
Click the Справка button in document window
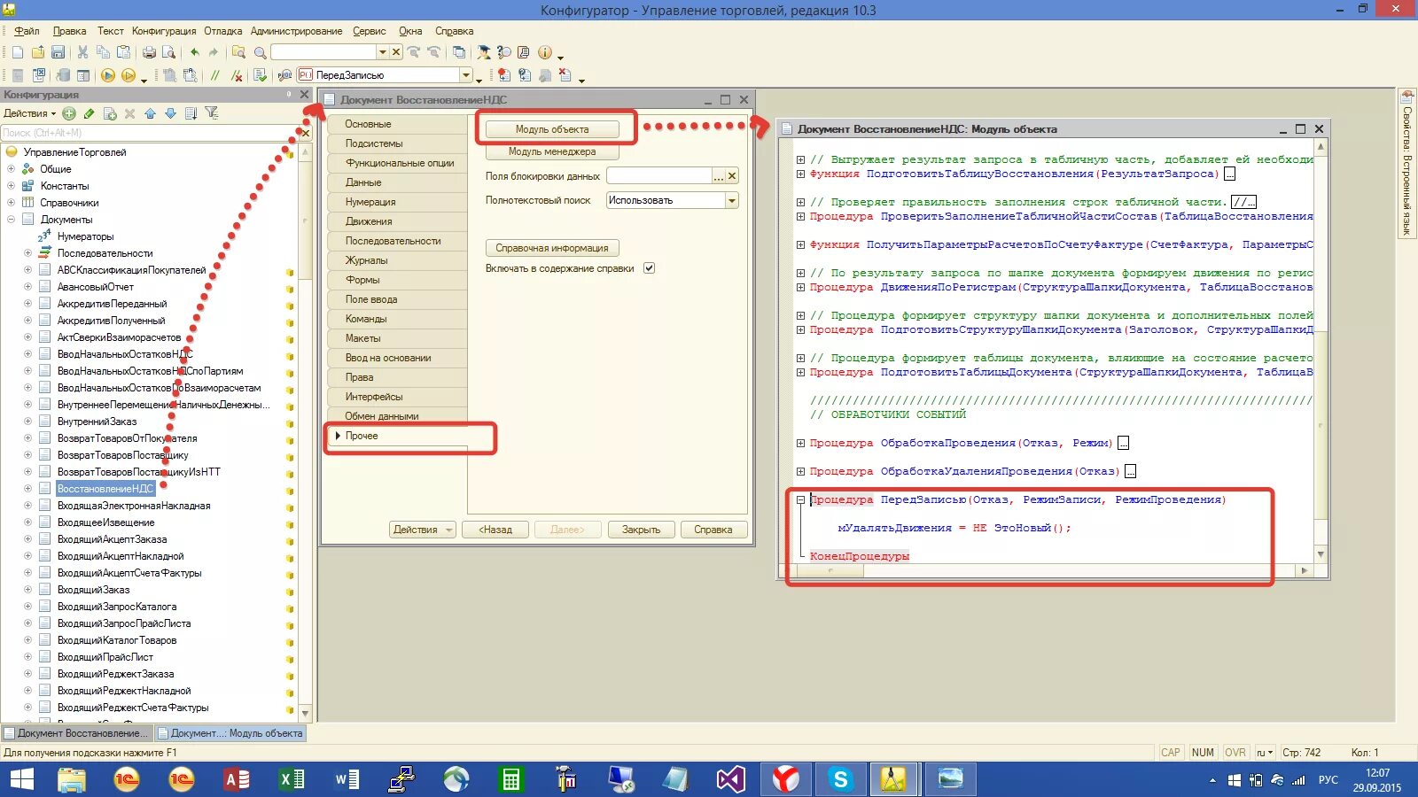pos(713,530)
